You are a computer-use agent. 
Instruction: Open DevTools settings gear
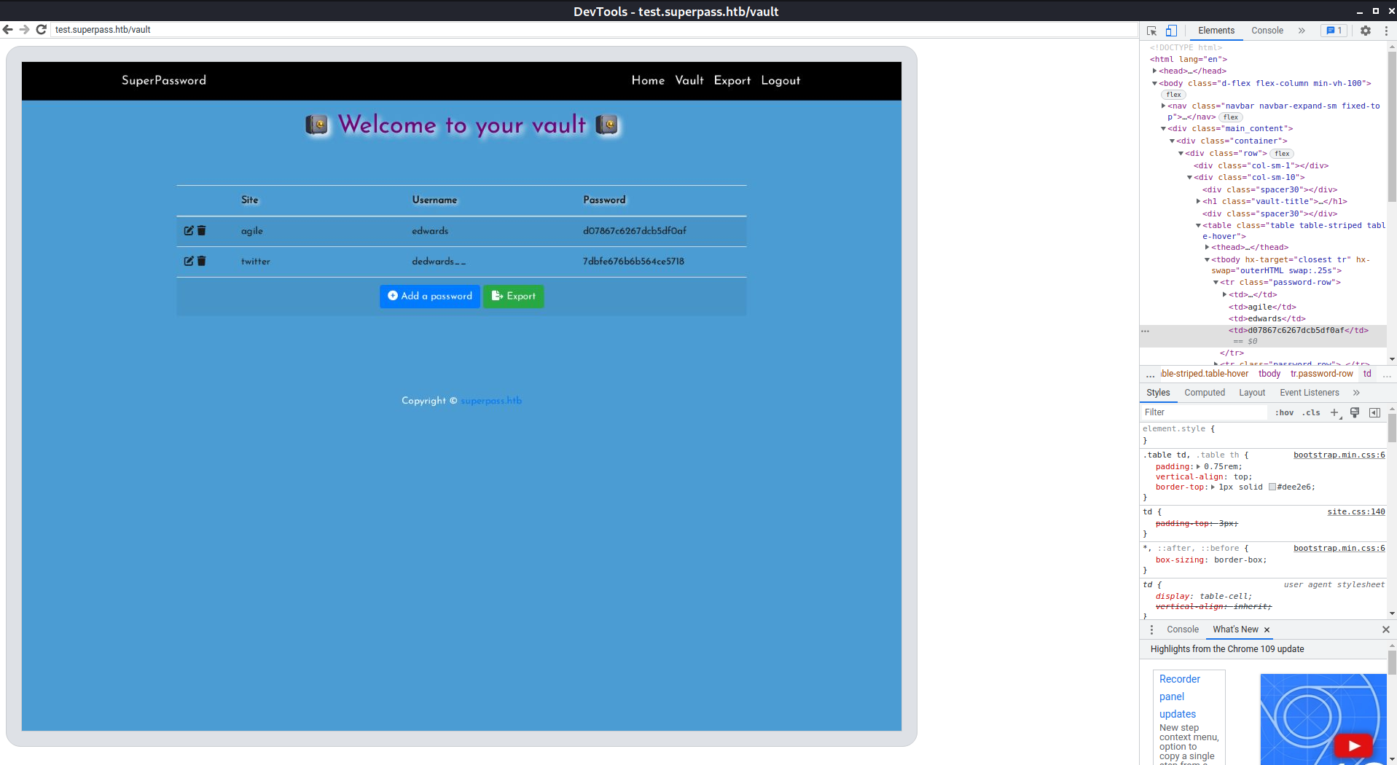[x=1365, y=31]
